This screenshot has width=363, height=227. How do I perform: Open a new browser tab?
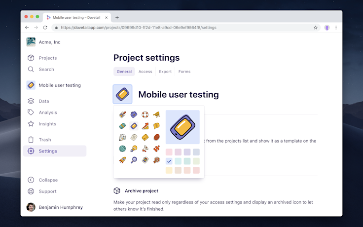[117, 18]
